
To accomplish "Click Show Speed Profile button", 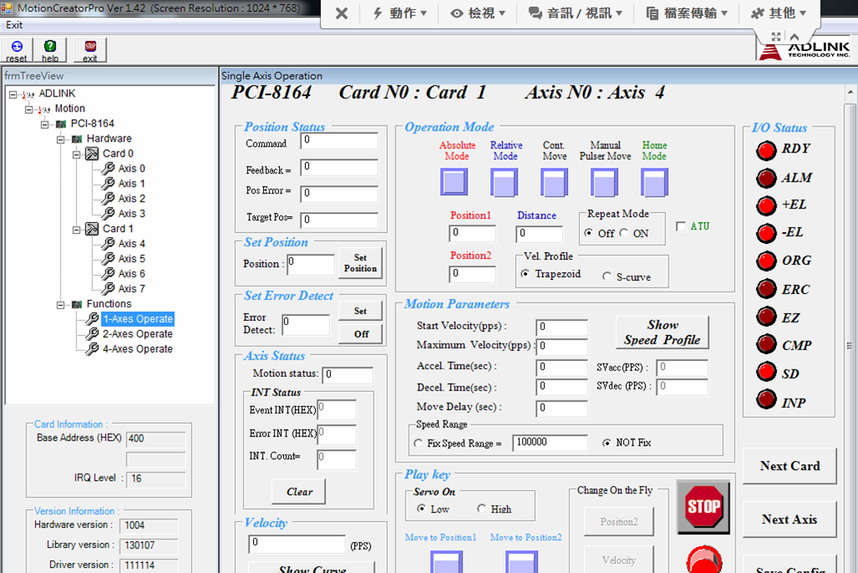I will pos(662,333).
